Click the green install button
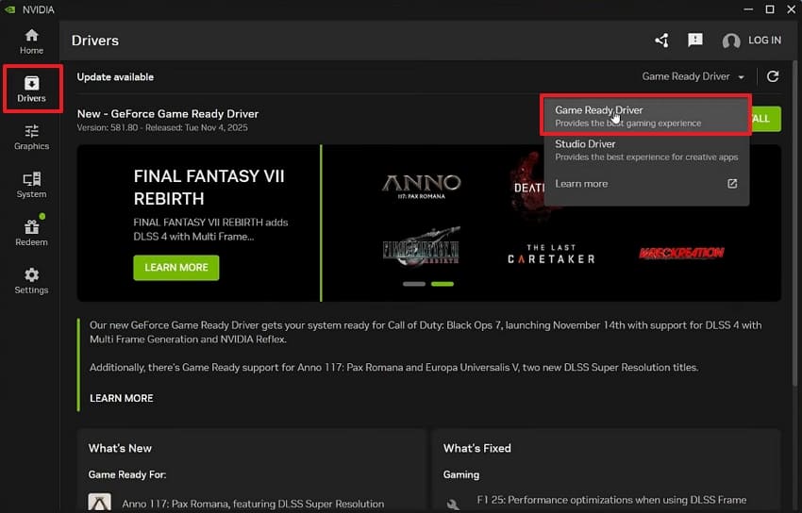 [765, 119]
